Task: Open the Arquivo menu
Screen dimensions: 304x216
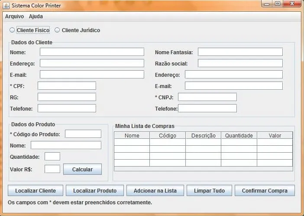Action: click(14, 16)
